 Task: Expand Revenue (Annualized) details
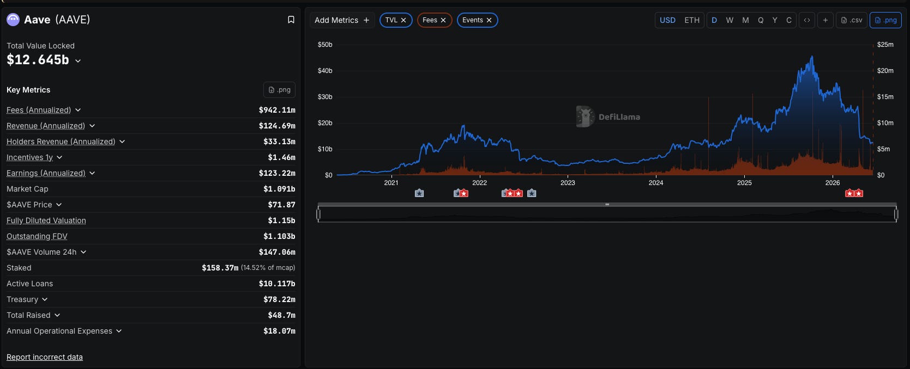click(x=92, y=126)
